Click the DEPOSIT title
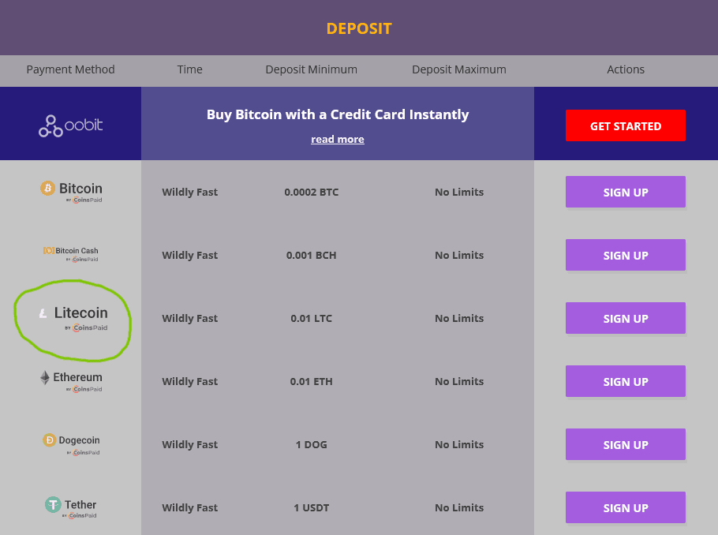Screen dimensions: 718x535 click(x=359, y=28)
